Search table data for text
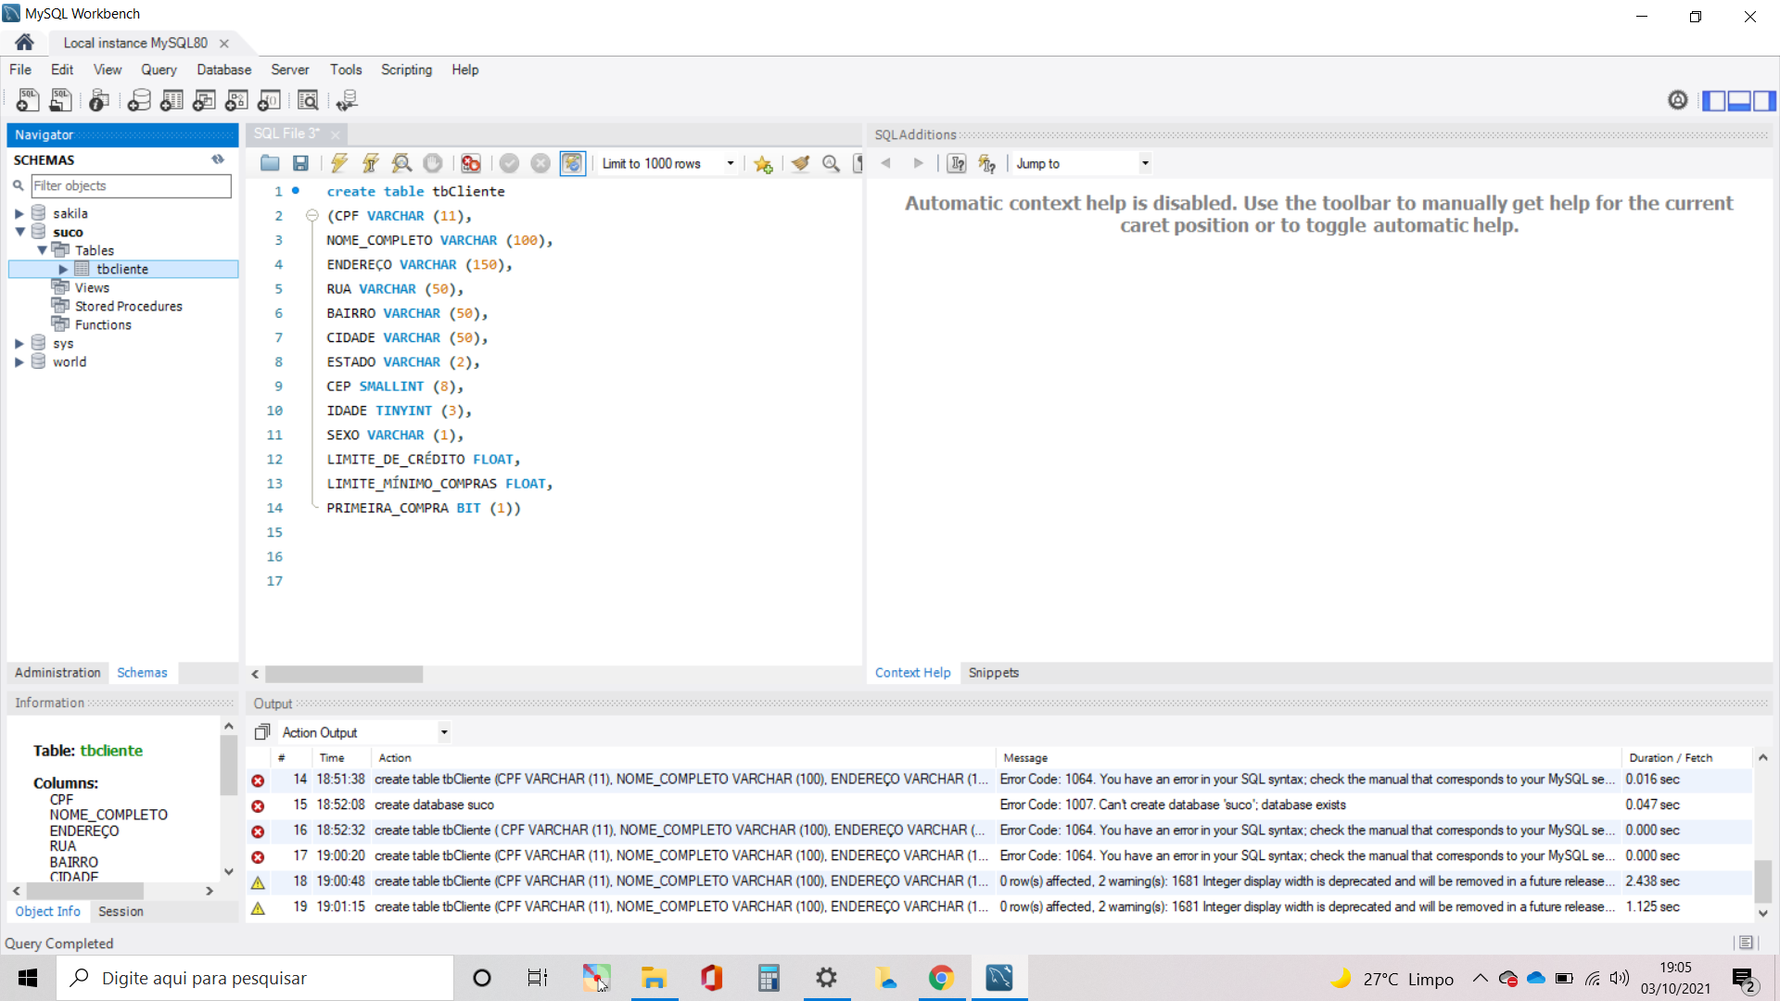This screenshot has width=1780, height=1001. (x=308, y=100)
